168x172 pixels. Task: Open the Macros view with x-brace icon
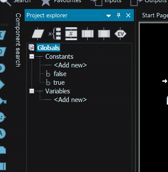55,34
